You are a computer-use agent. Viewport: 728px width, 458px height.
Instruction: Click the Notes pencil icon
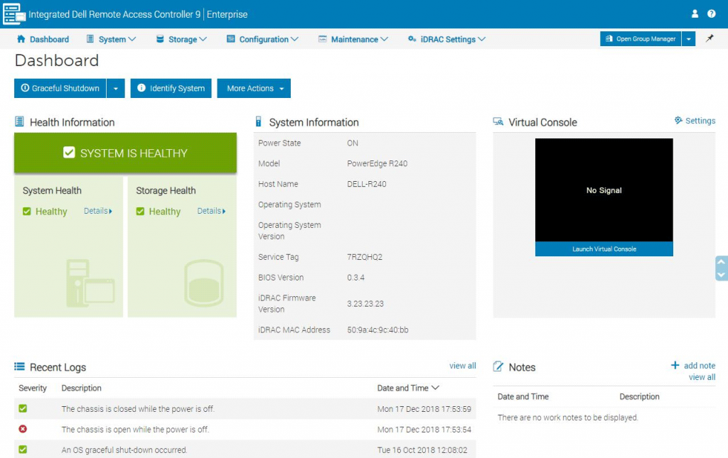click(x=497, y=367)
